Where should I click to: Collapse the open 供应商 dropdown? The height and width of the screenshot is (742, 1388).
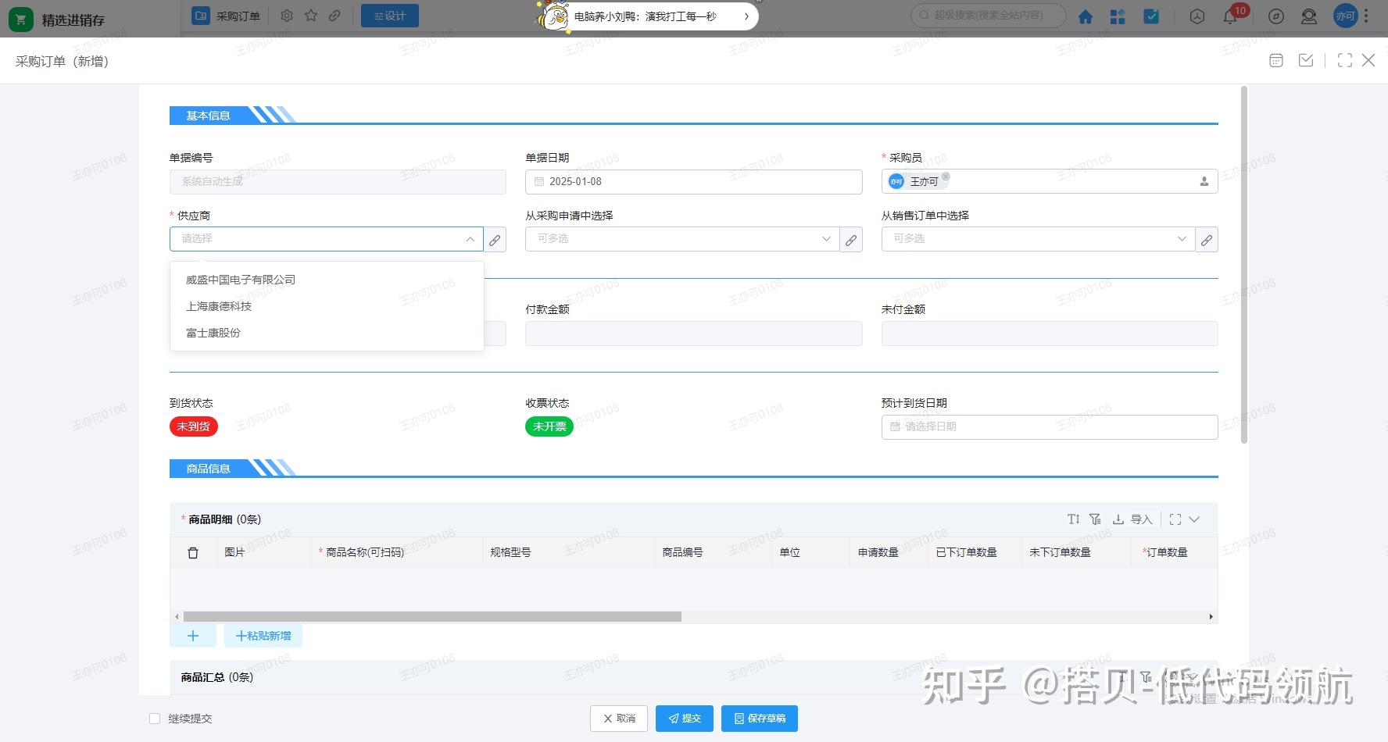(x=470, y=239)
